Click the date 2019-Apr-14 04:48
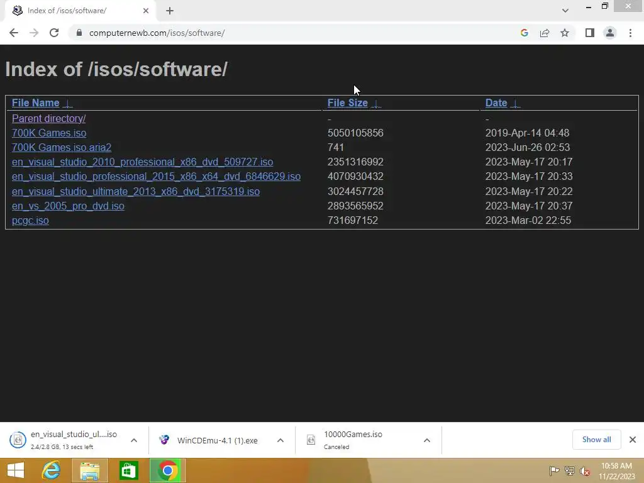 coord(528,133)
